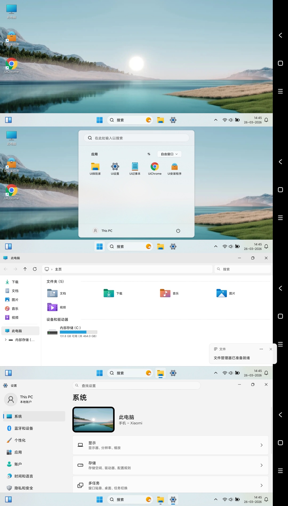The width and height of the screenshot is (288, 506).
Task: Click the up-arrow in file explorer toolbar
Action: 25,269
